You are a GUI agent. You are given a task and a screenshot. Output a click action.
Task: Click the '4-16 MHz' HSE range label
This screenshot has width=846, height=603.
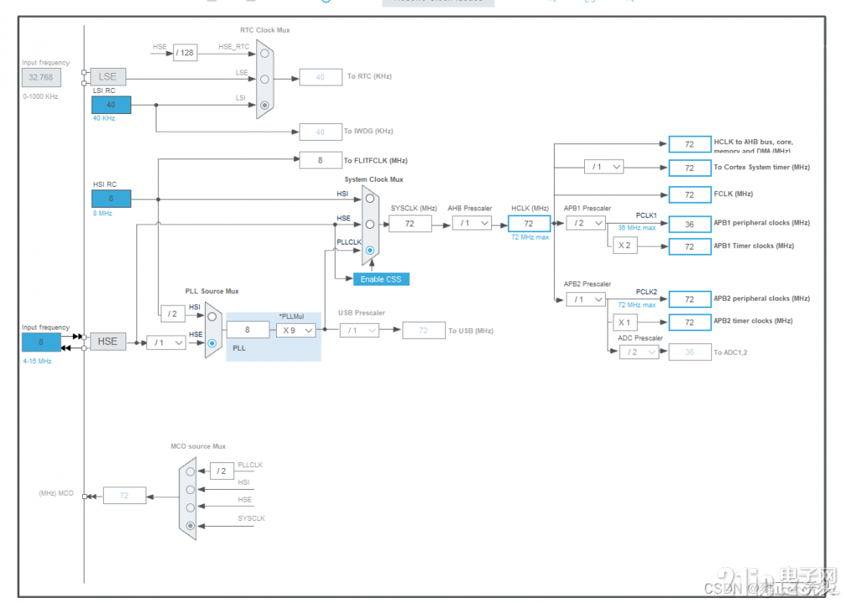click(37, 361)
